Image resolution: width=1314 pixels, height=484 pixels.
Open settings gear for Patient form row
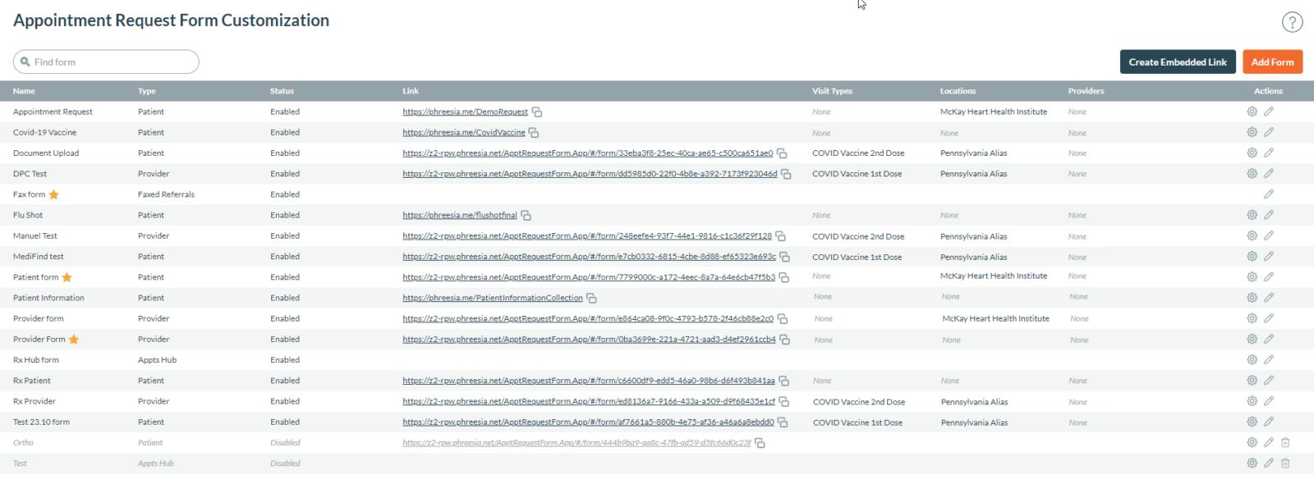pos(1252,277)
